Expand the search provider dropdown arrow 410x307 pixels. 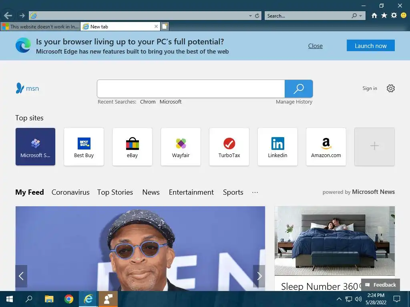point(361,16)
